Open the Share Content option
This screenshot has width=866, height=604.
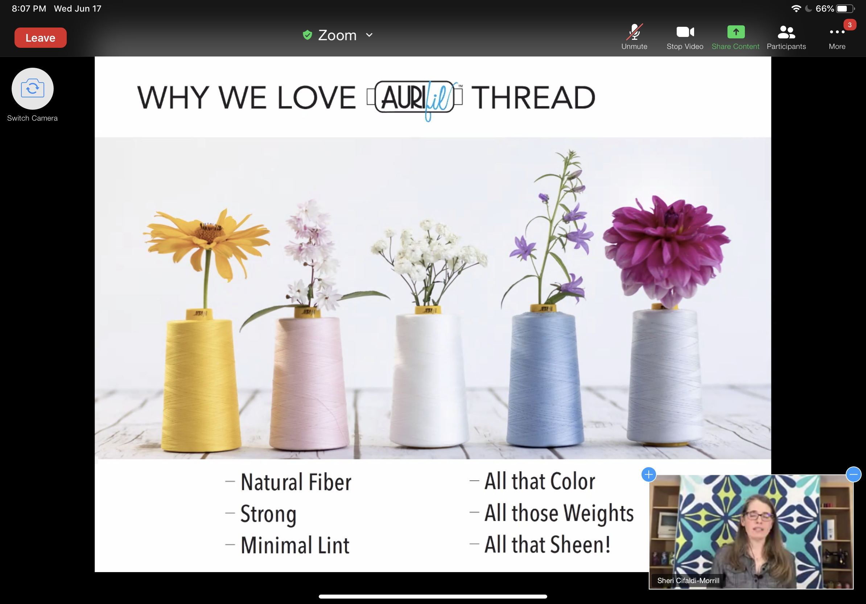point(735,37)
